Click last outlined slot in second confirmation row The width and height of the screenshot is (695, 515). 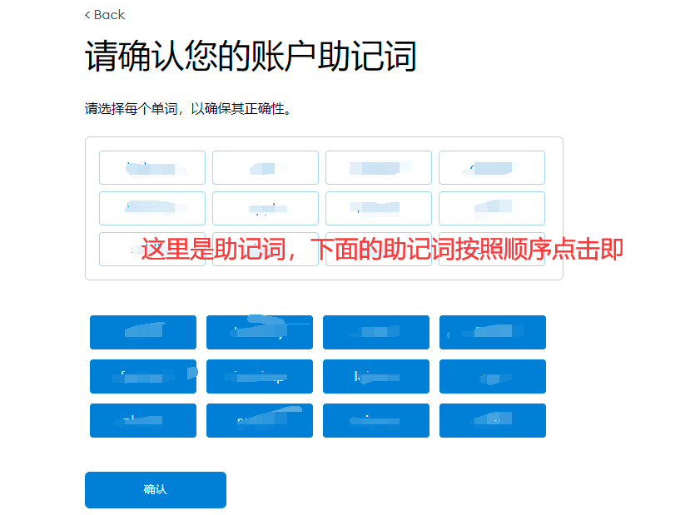click(492, 208)
